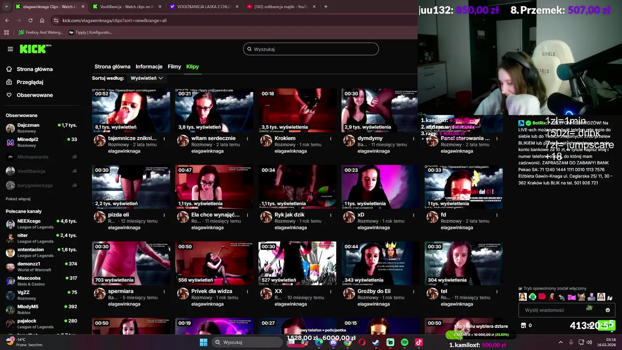
Task: Go back in browser history
Action: pos(7,20)
